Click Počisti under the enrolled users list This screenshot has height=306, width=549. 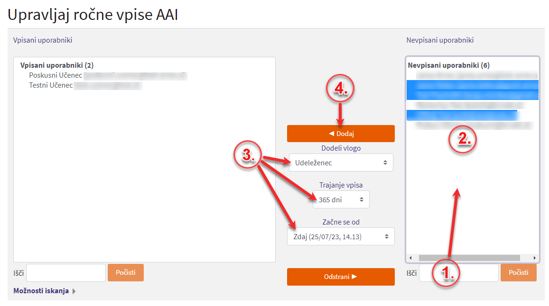point(125,272)
